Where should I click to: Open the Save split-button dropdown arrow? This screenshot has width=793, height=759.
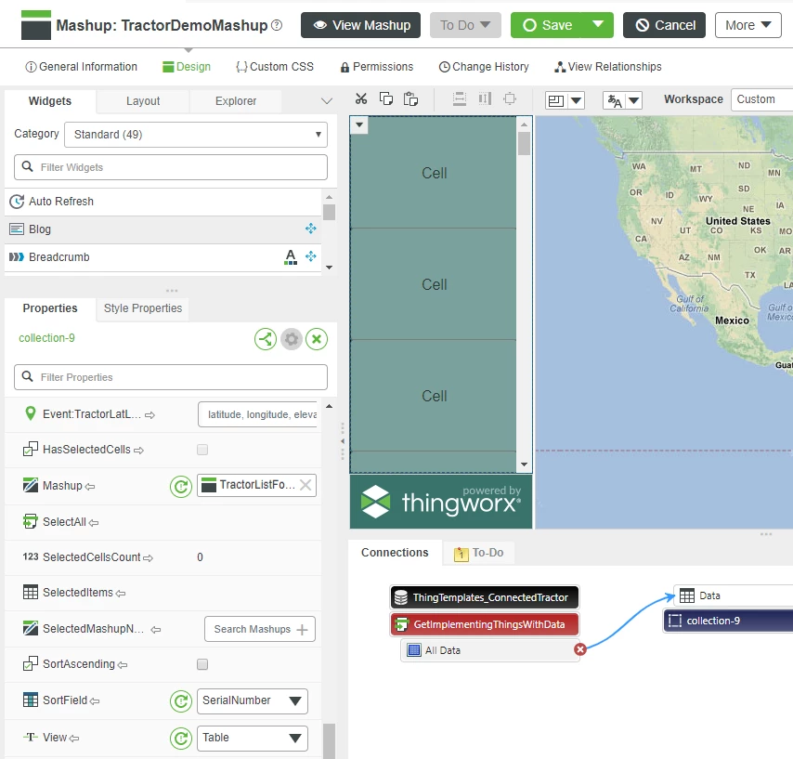click(x=598, y=25)
